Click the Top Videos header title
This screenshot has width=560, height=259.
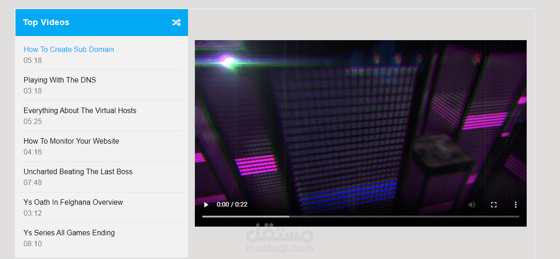(x=46, y=22)
